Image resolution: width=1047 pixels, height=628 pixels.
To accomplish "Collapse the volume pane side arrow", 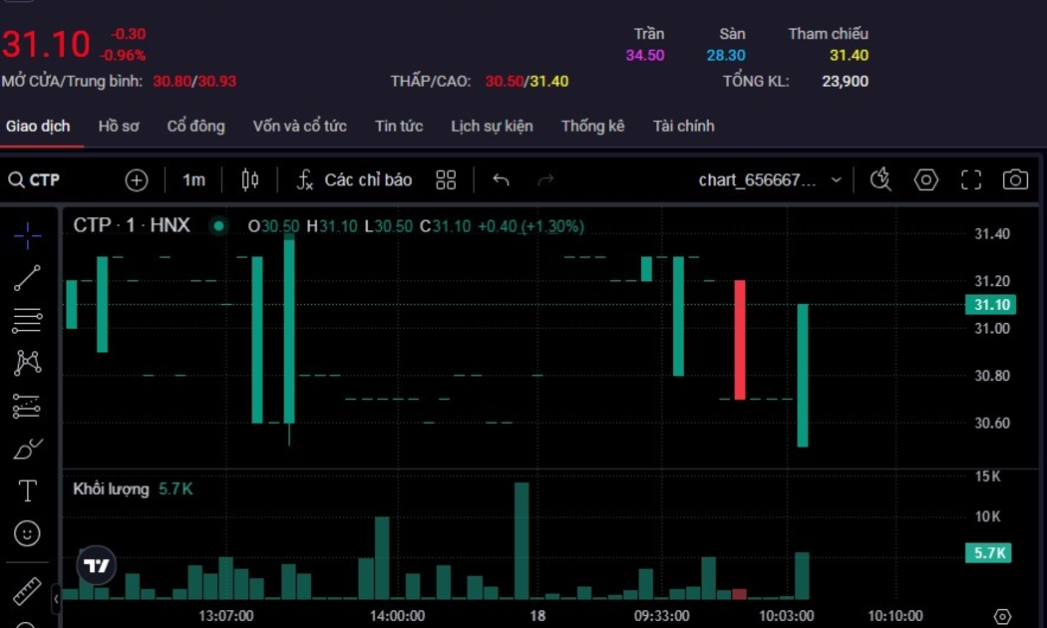I will (x=56, y=599).
